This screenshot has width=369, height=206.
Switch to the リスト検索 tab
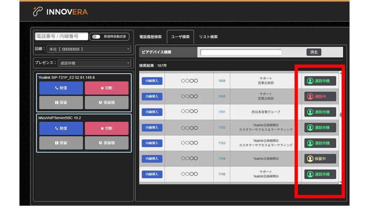coord(208,37)
